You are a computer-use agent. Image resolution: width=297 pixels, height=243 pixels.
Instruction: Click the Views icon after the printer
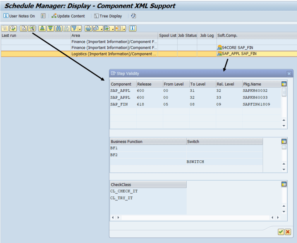tap(96, 28)
